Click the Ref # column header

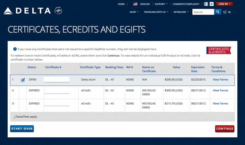pos(129,67)
